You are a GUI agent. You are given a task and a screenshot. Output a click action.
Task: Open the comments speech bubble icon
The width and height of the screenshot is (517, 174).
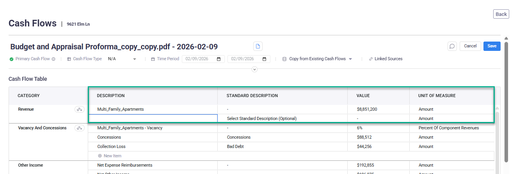coord(452,46)
